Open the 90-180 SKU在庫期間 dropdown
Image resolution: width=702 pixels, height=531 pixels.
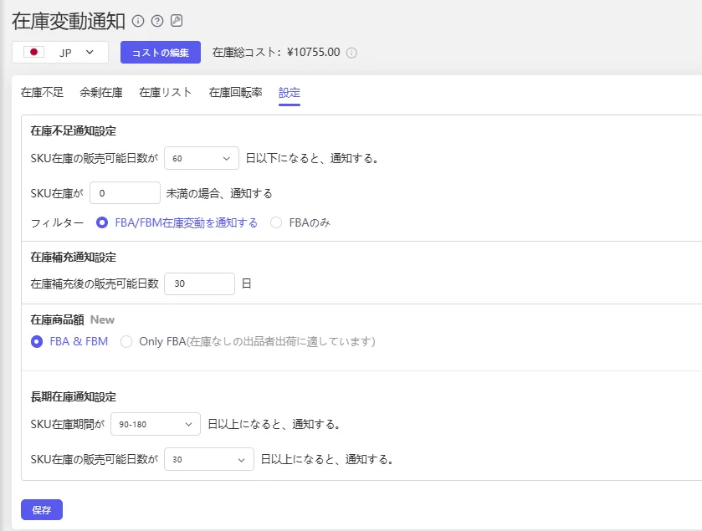tap(156, 424)
